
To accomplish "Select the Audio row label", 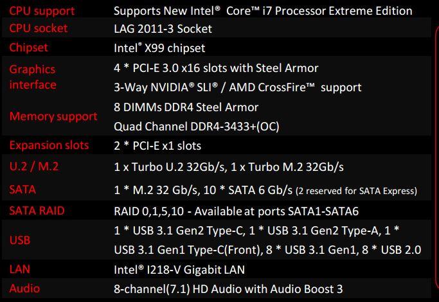I will point(25,288).
